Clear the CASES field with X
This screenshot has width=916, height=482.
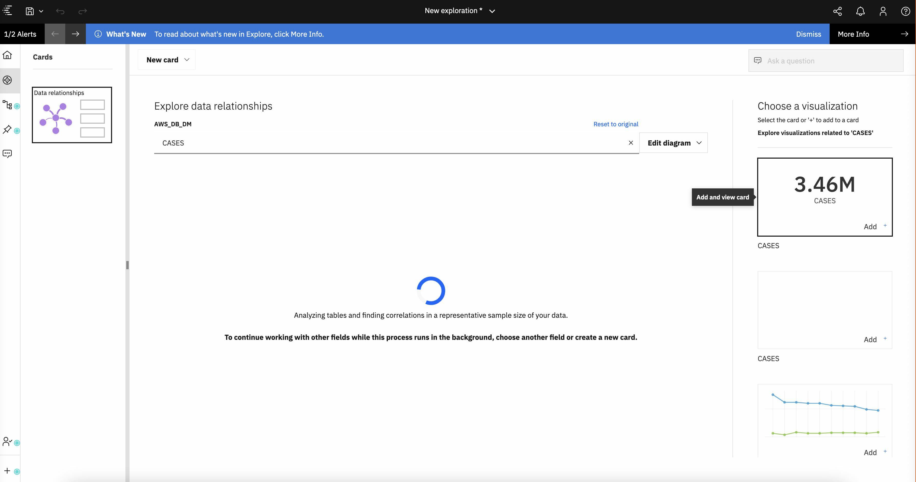pyautogui.click(x=631, y=143)
